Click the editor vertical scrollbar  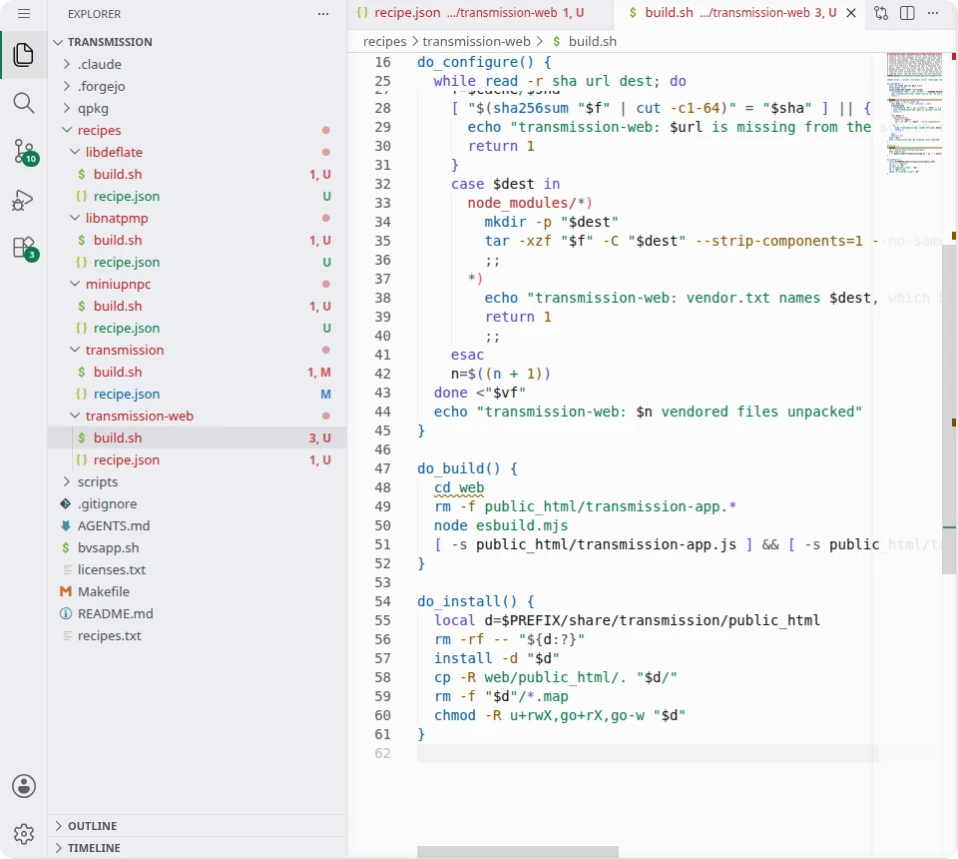(x=949, y=409)
